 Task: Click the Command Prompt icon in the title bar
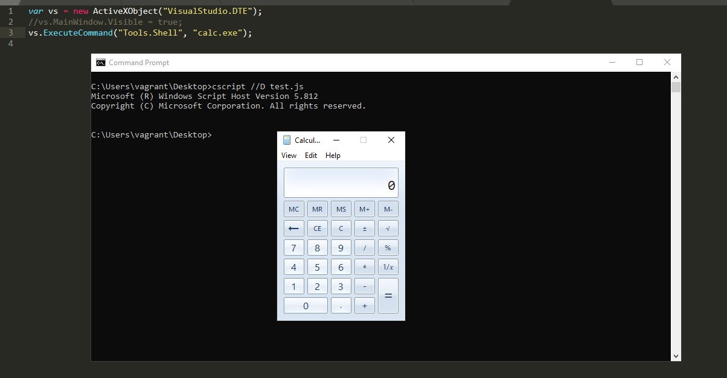[100, 62]
